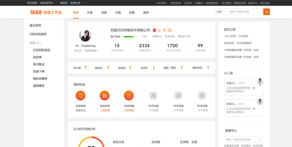
Task: Open 待付款 orders count
Action: [x=80, y=68]
